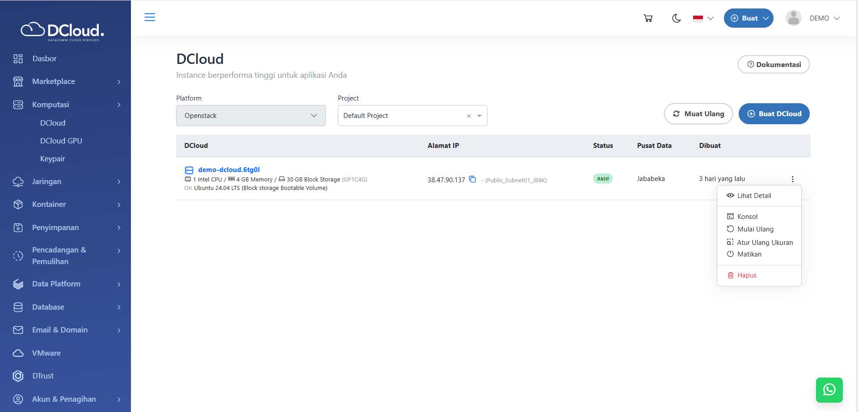Toggle dark mode moon icon
This screenshot has width=858, height=412.
(x=676, y=18)
